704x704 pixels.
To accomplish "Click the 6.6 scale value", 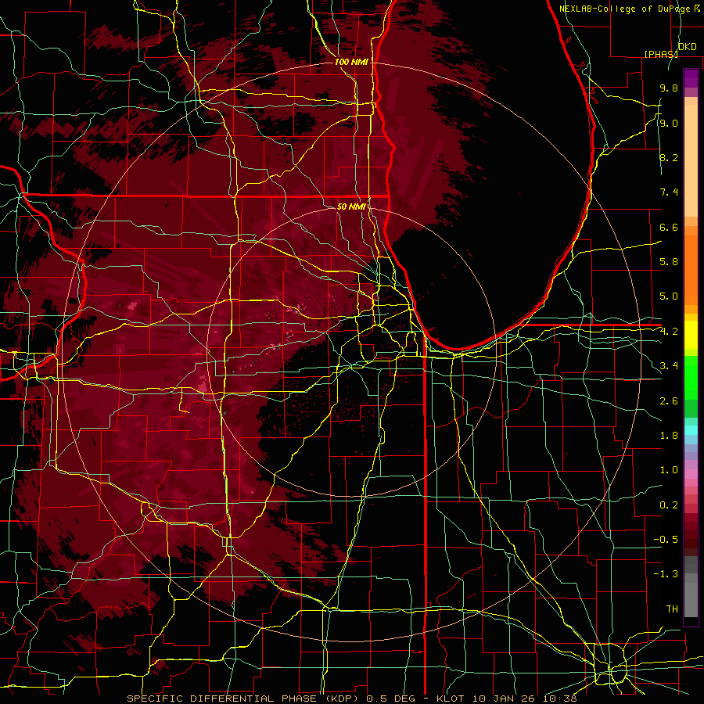I will (x=669, y=227).
